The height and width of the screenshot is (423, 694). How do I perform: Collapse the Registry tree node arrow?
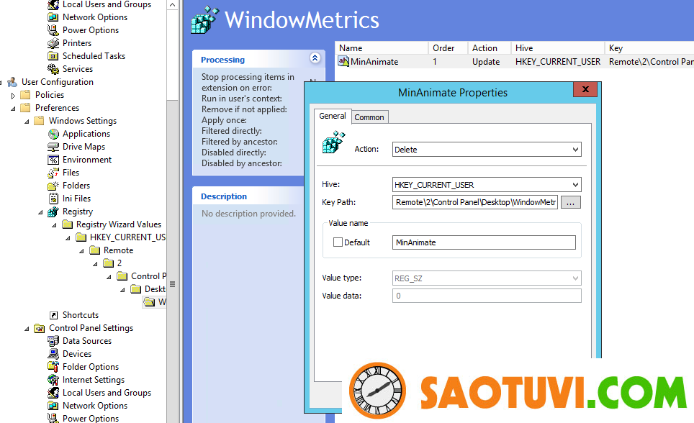point(40,212)
